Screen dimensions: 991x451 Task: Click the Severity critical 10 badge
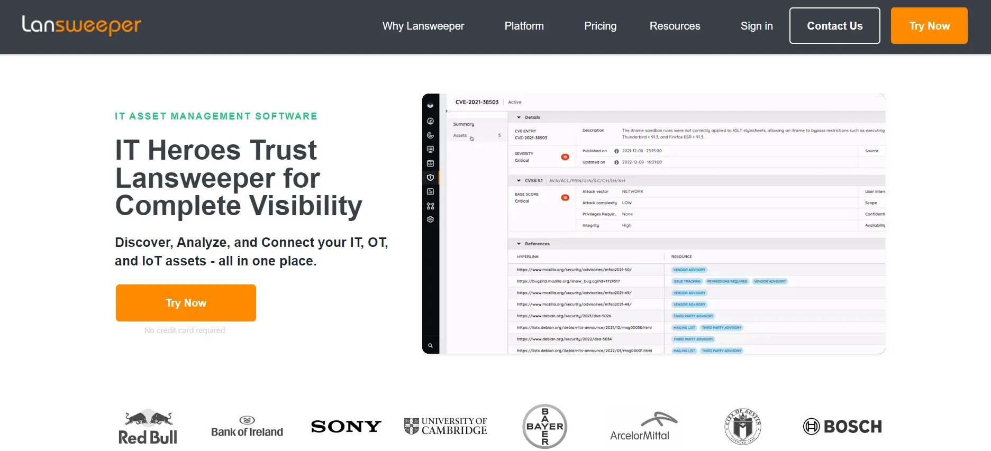565,157
